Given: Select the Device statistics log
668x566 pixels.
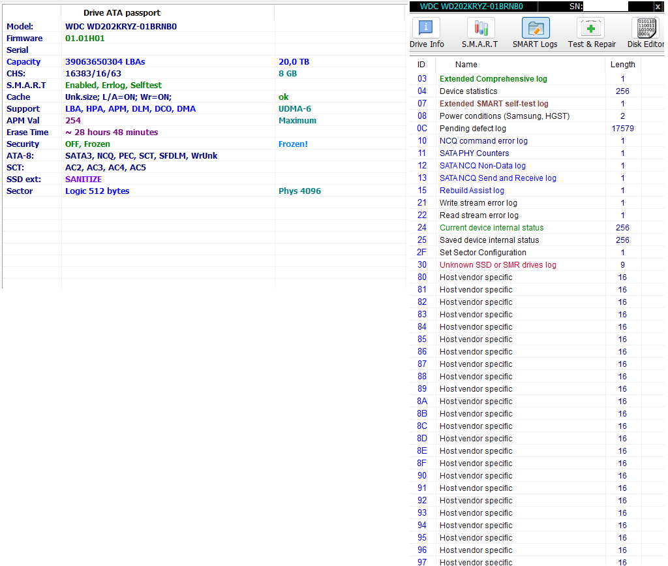Looking at the screenshot, I should tap(537, 91).
